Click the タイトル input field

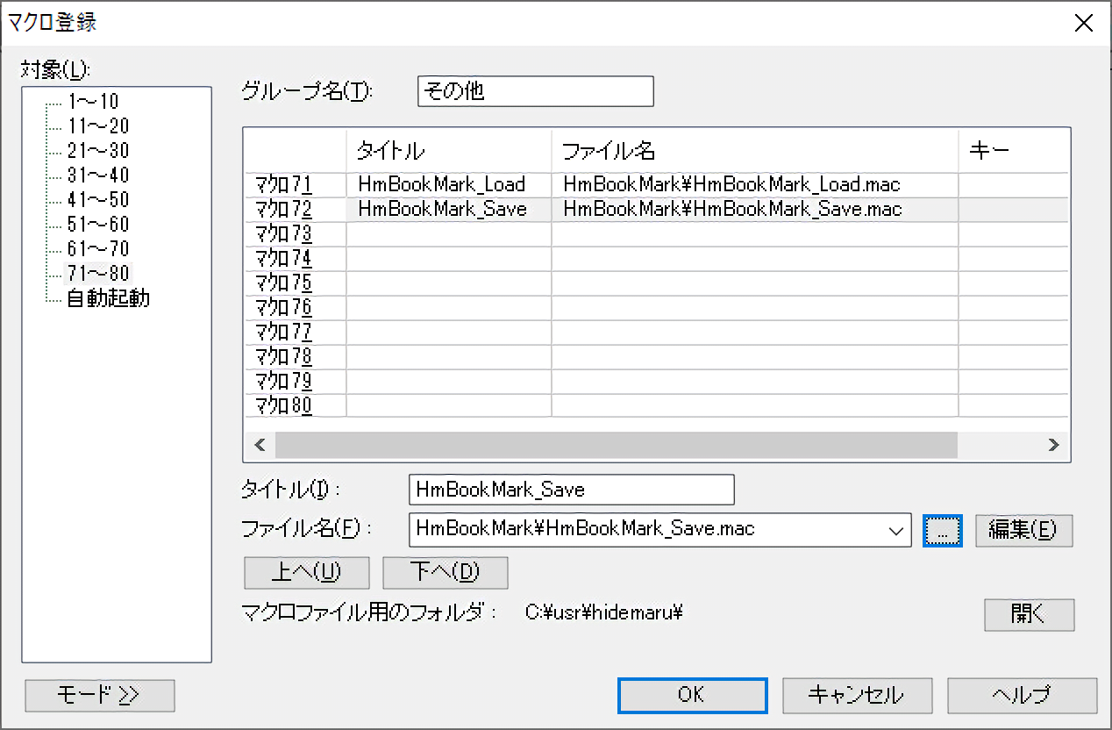point(571,490)
